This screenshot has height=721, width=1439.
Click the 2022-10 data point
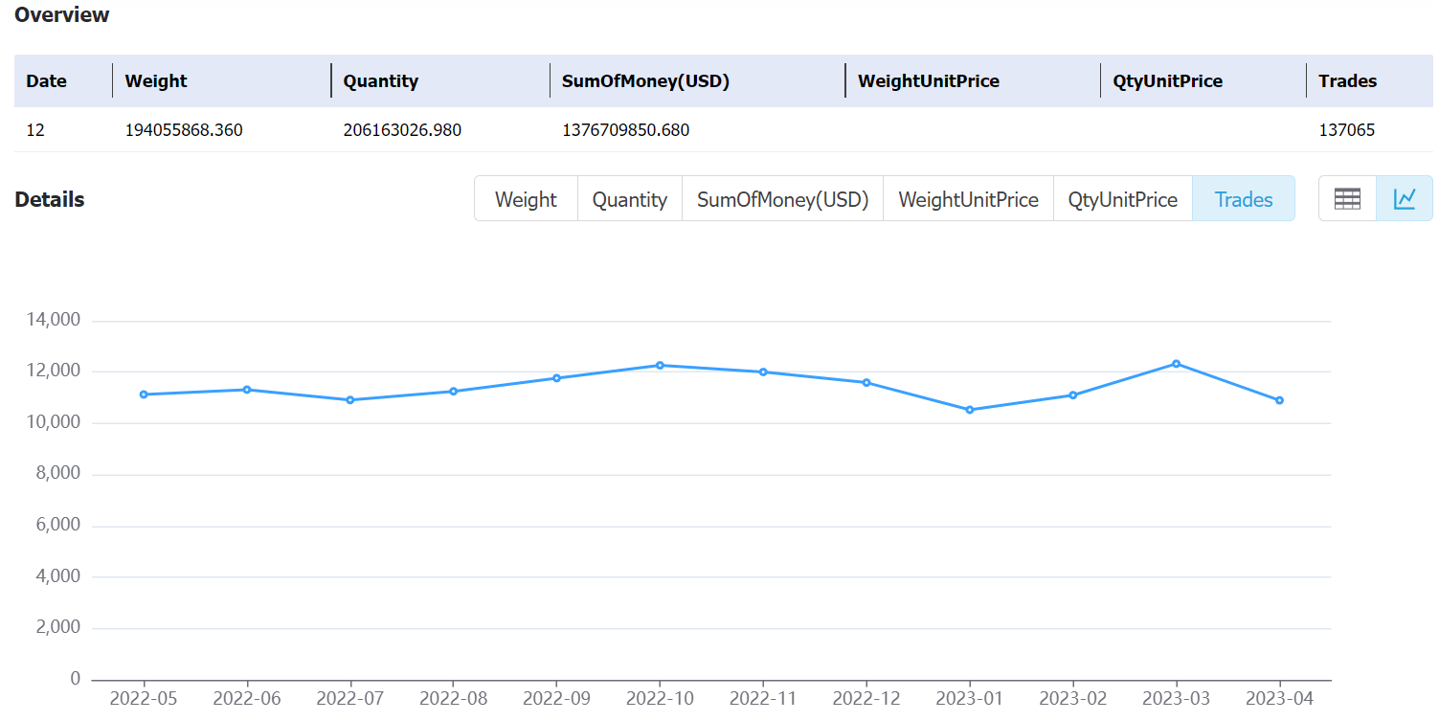[x=660, y=365]
